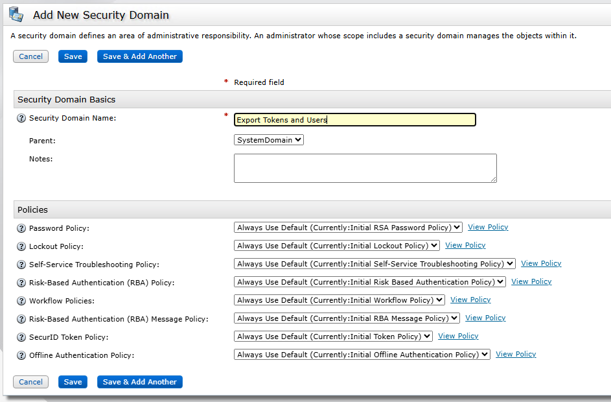The width and height of the screenshot is (611, 402).
Task: Open the Workflow Policies dropdown
Action: coord(339,300)
